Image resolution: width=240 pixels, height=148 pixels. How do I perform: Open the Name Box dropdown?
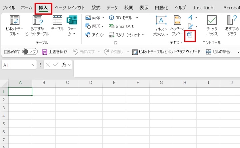[34, 65]
